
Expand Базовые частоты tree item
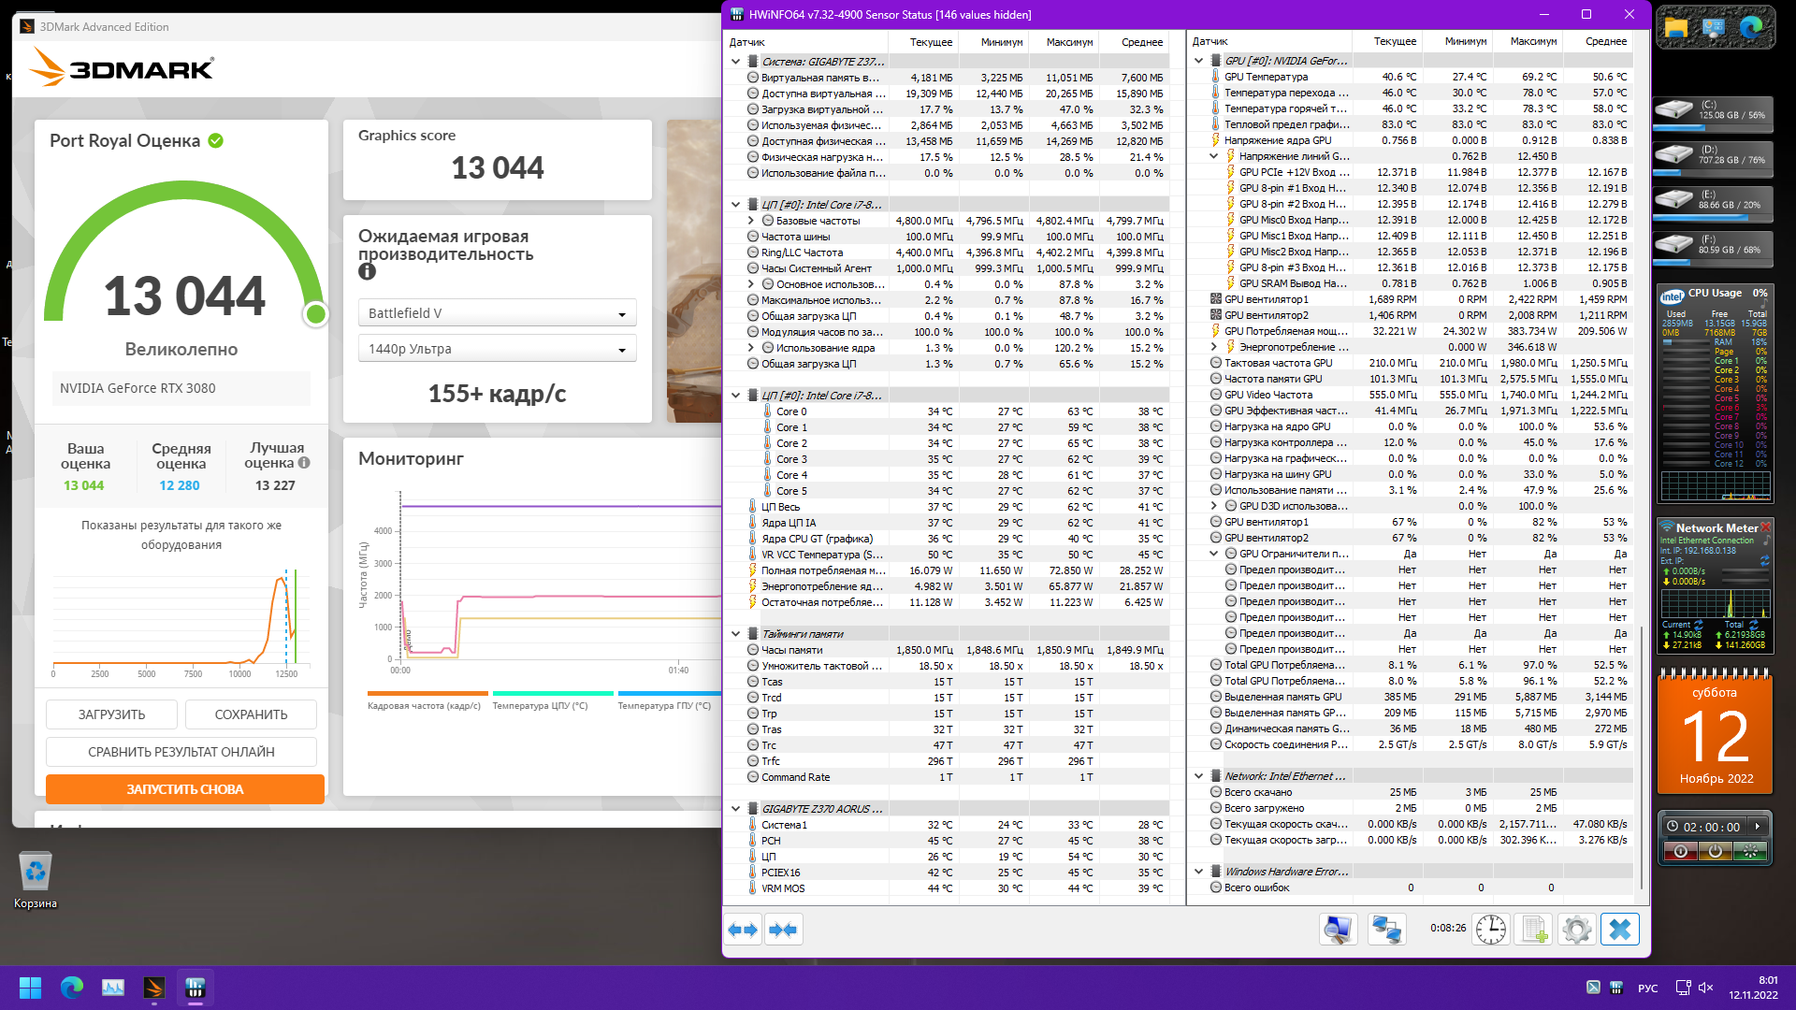[750, 221]
